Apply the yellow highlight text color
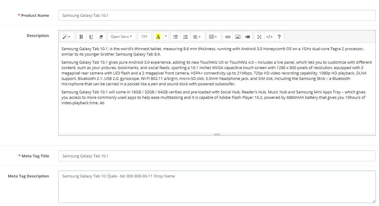The height and width of the screenshot is (206, 379). coord(158,37)
